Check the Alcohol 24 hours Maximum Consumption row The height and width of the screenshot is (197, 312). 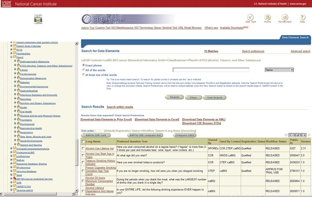click(83, 181)
